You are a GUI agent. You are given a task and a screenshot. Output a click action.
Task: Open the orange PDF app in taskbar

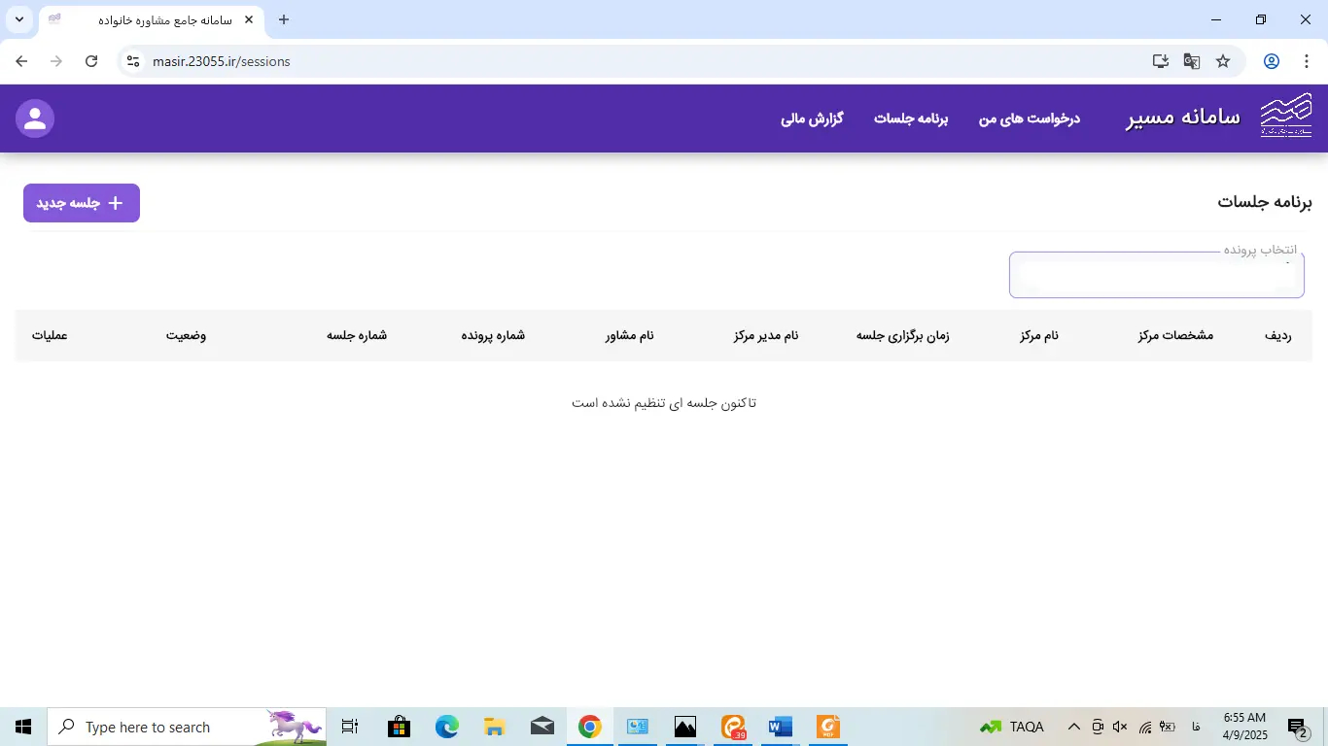(828, 727)
